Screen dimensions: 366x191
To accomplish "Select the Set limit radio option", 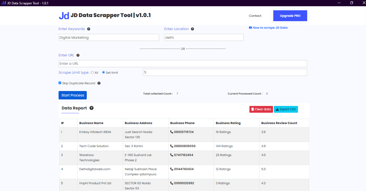I will [x=104, y=72].
